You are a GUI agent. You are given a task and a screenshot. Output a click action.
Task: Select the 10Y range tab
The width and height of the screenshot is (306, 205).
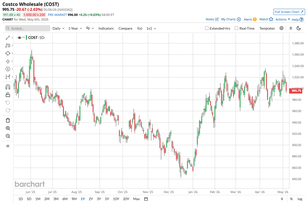click(116, 199)
